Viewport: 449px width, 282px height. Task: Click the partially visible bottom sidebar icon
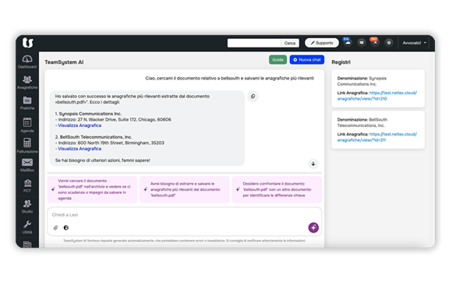[x=27, y=245]
